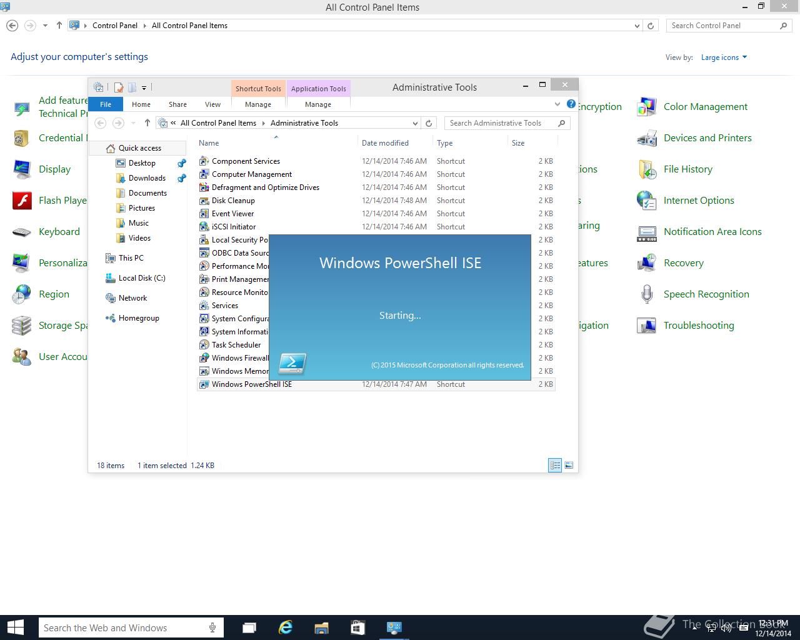Open the Home ribbon tab
The image size is (800, 640).
(x=141, y=104)
